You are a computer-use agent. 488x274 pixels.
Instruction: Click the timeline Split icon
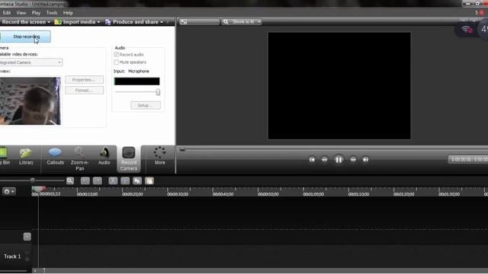coord(125,181)
